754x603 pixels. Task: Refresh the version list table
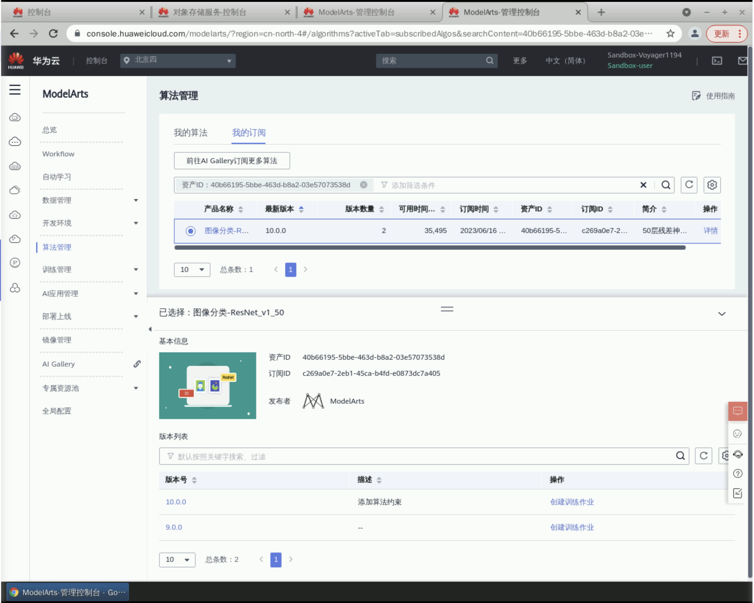[x=703, y=456]
